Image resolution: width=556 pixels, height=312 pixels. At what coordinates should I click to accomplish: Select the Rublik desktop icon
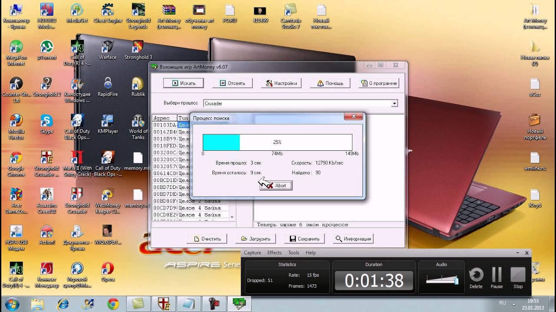tap(138, 88)
